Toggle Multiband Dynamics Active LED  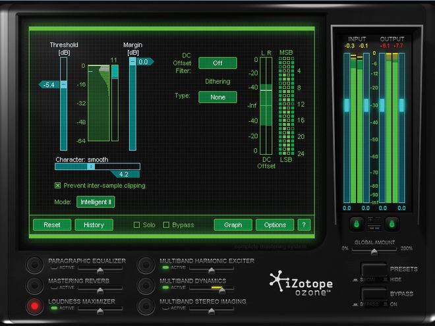[165, 287]
